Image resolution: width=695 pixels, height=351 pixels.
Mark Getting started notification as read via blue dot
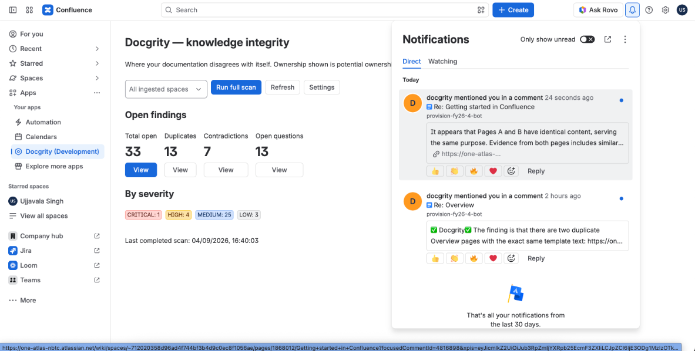622,100
